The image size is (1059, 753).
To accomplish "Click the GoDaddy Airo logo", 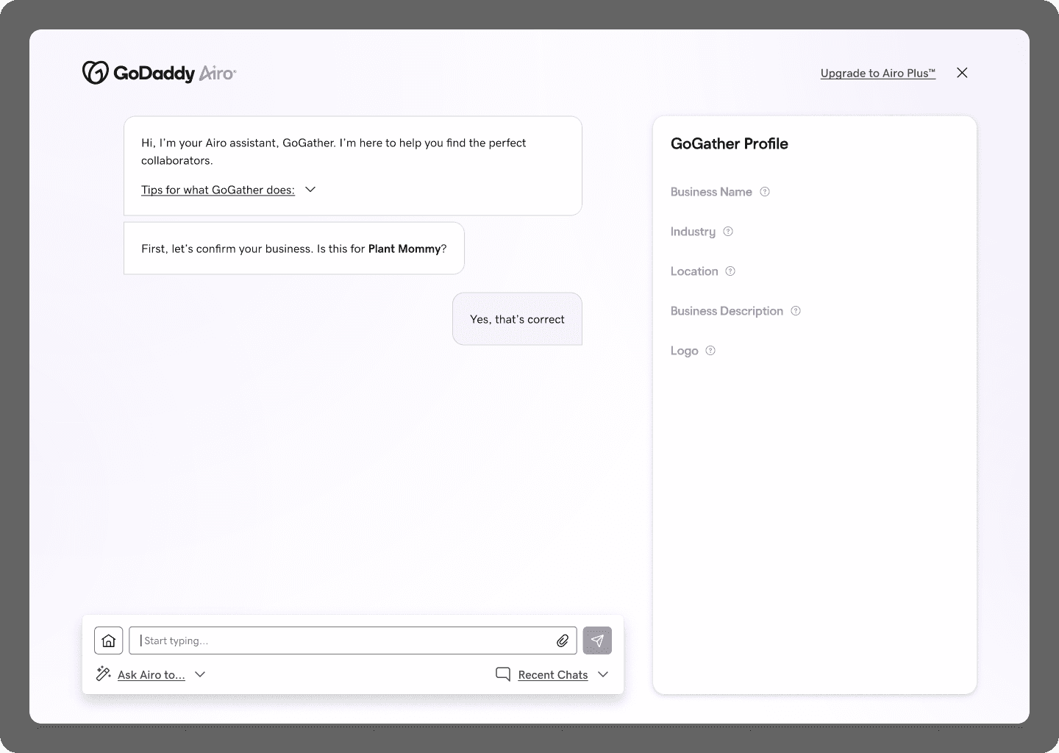I will point(159,73).
